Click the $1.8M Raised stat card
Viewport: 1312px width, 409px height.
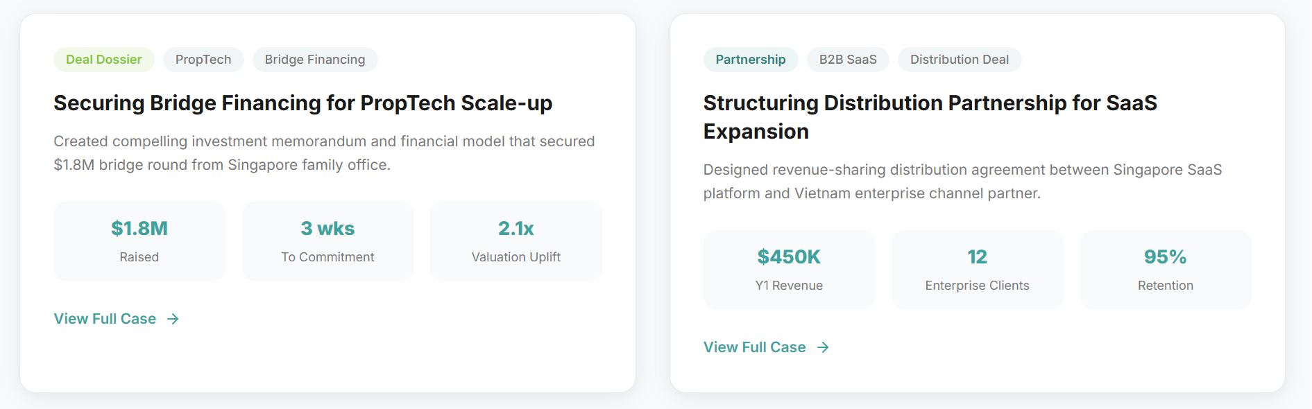point(139,241)
